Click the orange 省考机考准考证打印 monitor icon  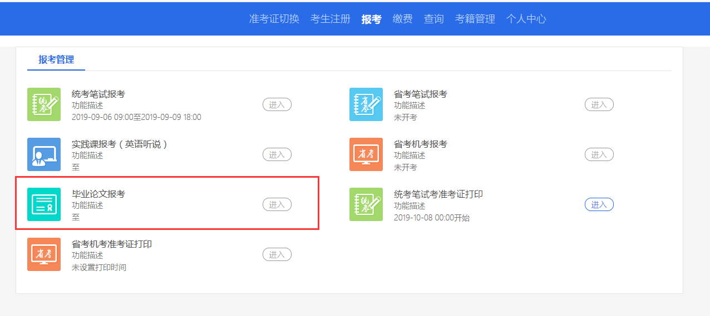pos(44,254)
